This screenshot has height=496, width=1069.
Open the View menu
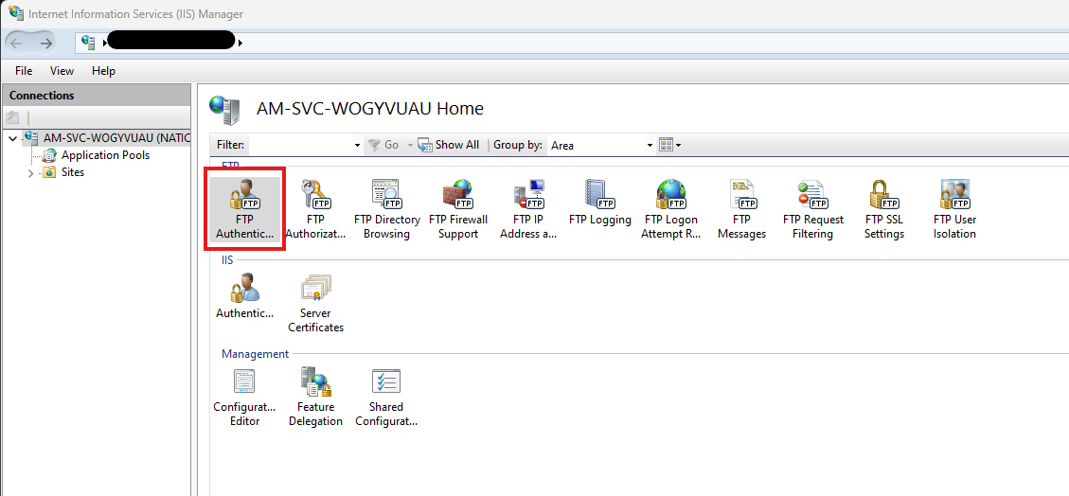(62, 71)
